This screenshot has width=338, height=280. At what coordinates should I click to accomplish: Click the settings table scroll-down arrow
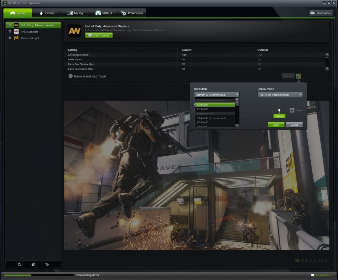pyautogui.click(x=327, y=69)
